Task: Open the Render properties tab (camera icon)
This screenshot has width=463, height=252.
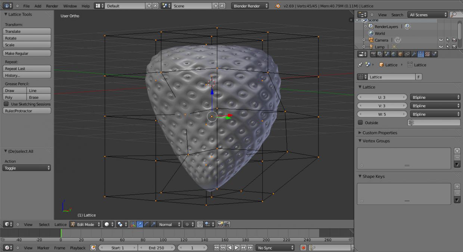Action: coord(373,54)
